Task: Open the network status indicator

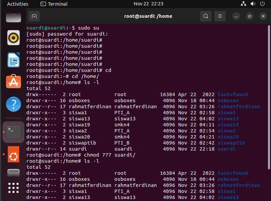Action: (243, 4)
